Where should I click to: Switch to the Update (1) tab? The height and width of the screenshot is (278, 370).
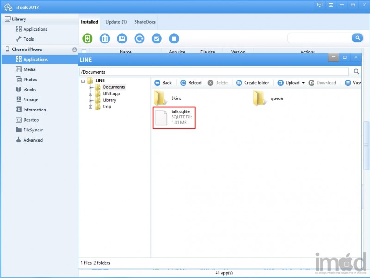(116, 22)
